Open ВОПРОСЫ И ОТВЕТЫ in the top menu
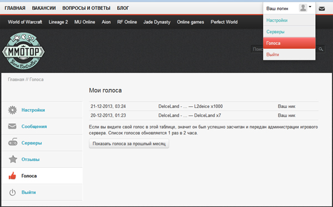 point(86,8)
